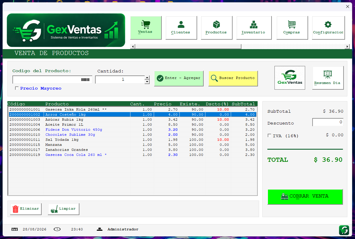Click the green checkmark Enter - Agregar button
355x239 pixels.
click(x=179, y=78)
